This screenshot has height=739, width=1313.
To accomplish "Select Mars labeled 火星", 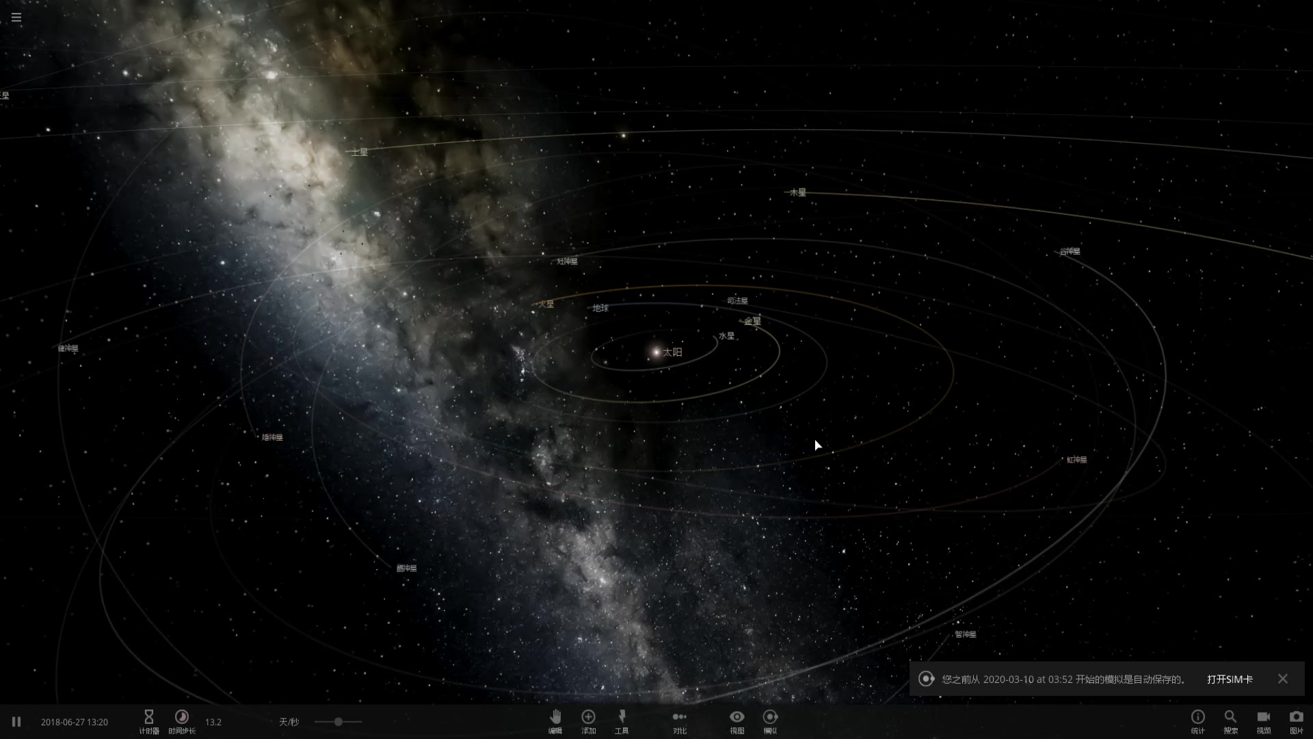I will pos(546,304).
